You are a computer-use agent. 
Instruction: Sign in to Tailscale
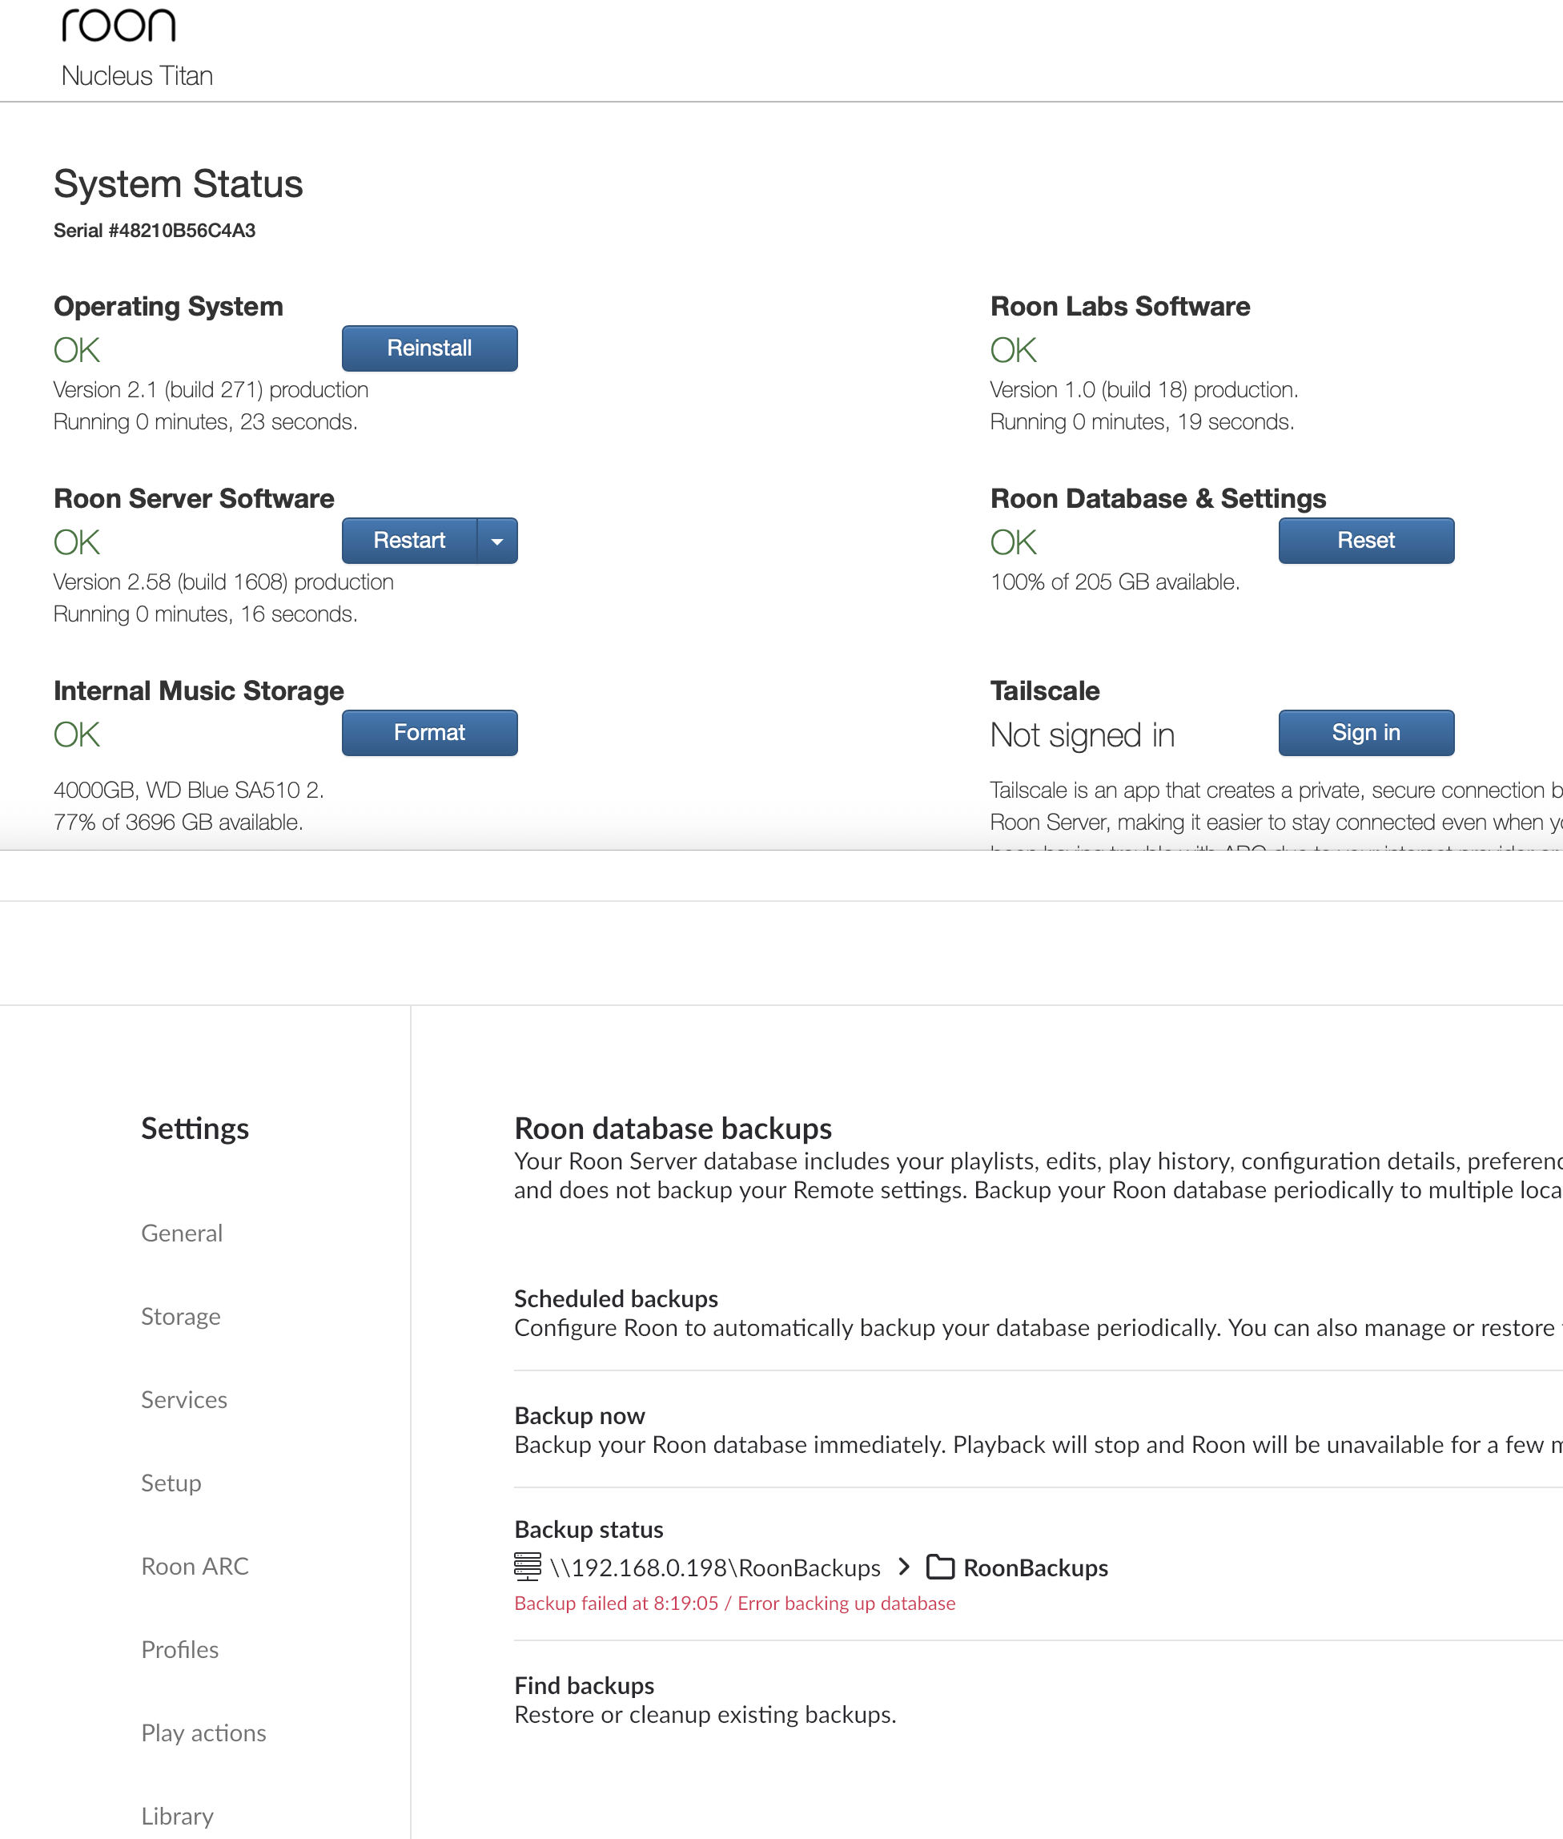(1364, 733)
